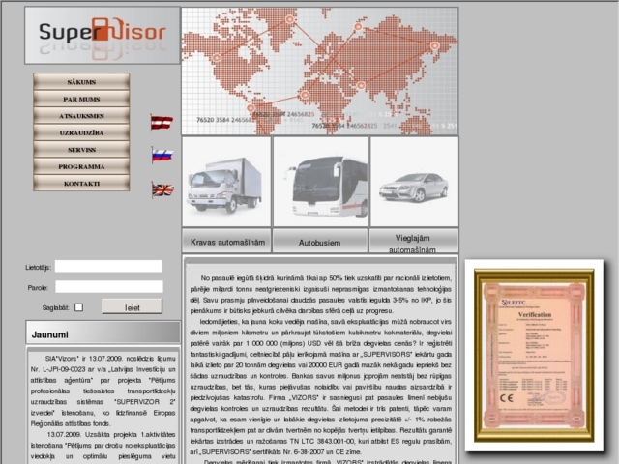Screen dimensions: 619x464
Task: Open the white cargo truck image
Action: (225, 182)
